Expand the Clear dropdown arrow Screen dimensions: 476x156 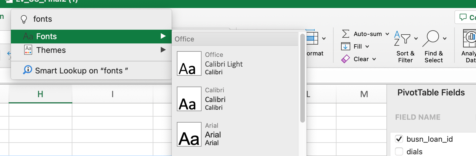point(374,59)
